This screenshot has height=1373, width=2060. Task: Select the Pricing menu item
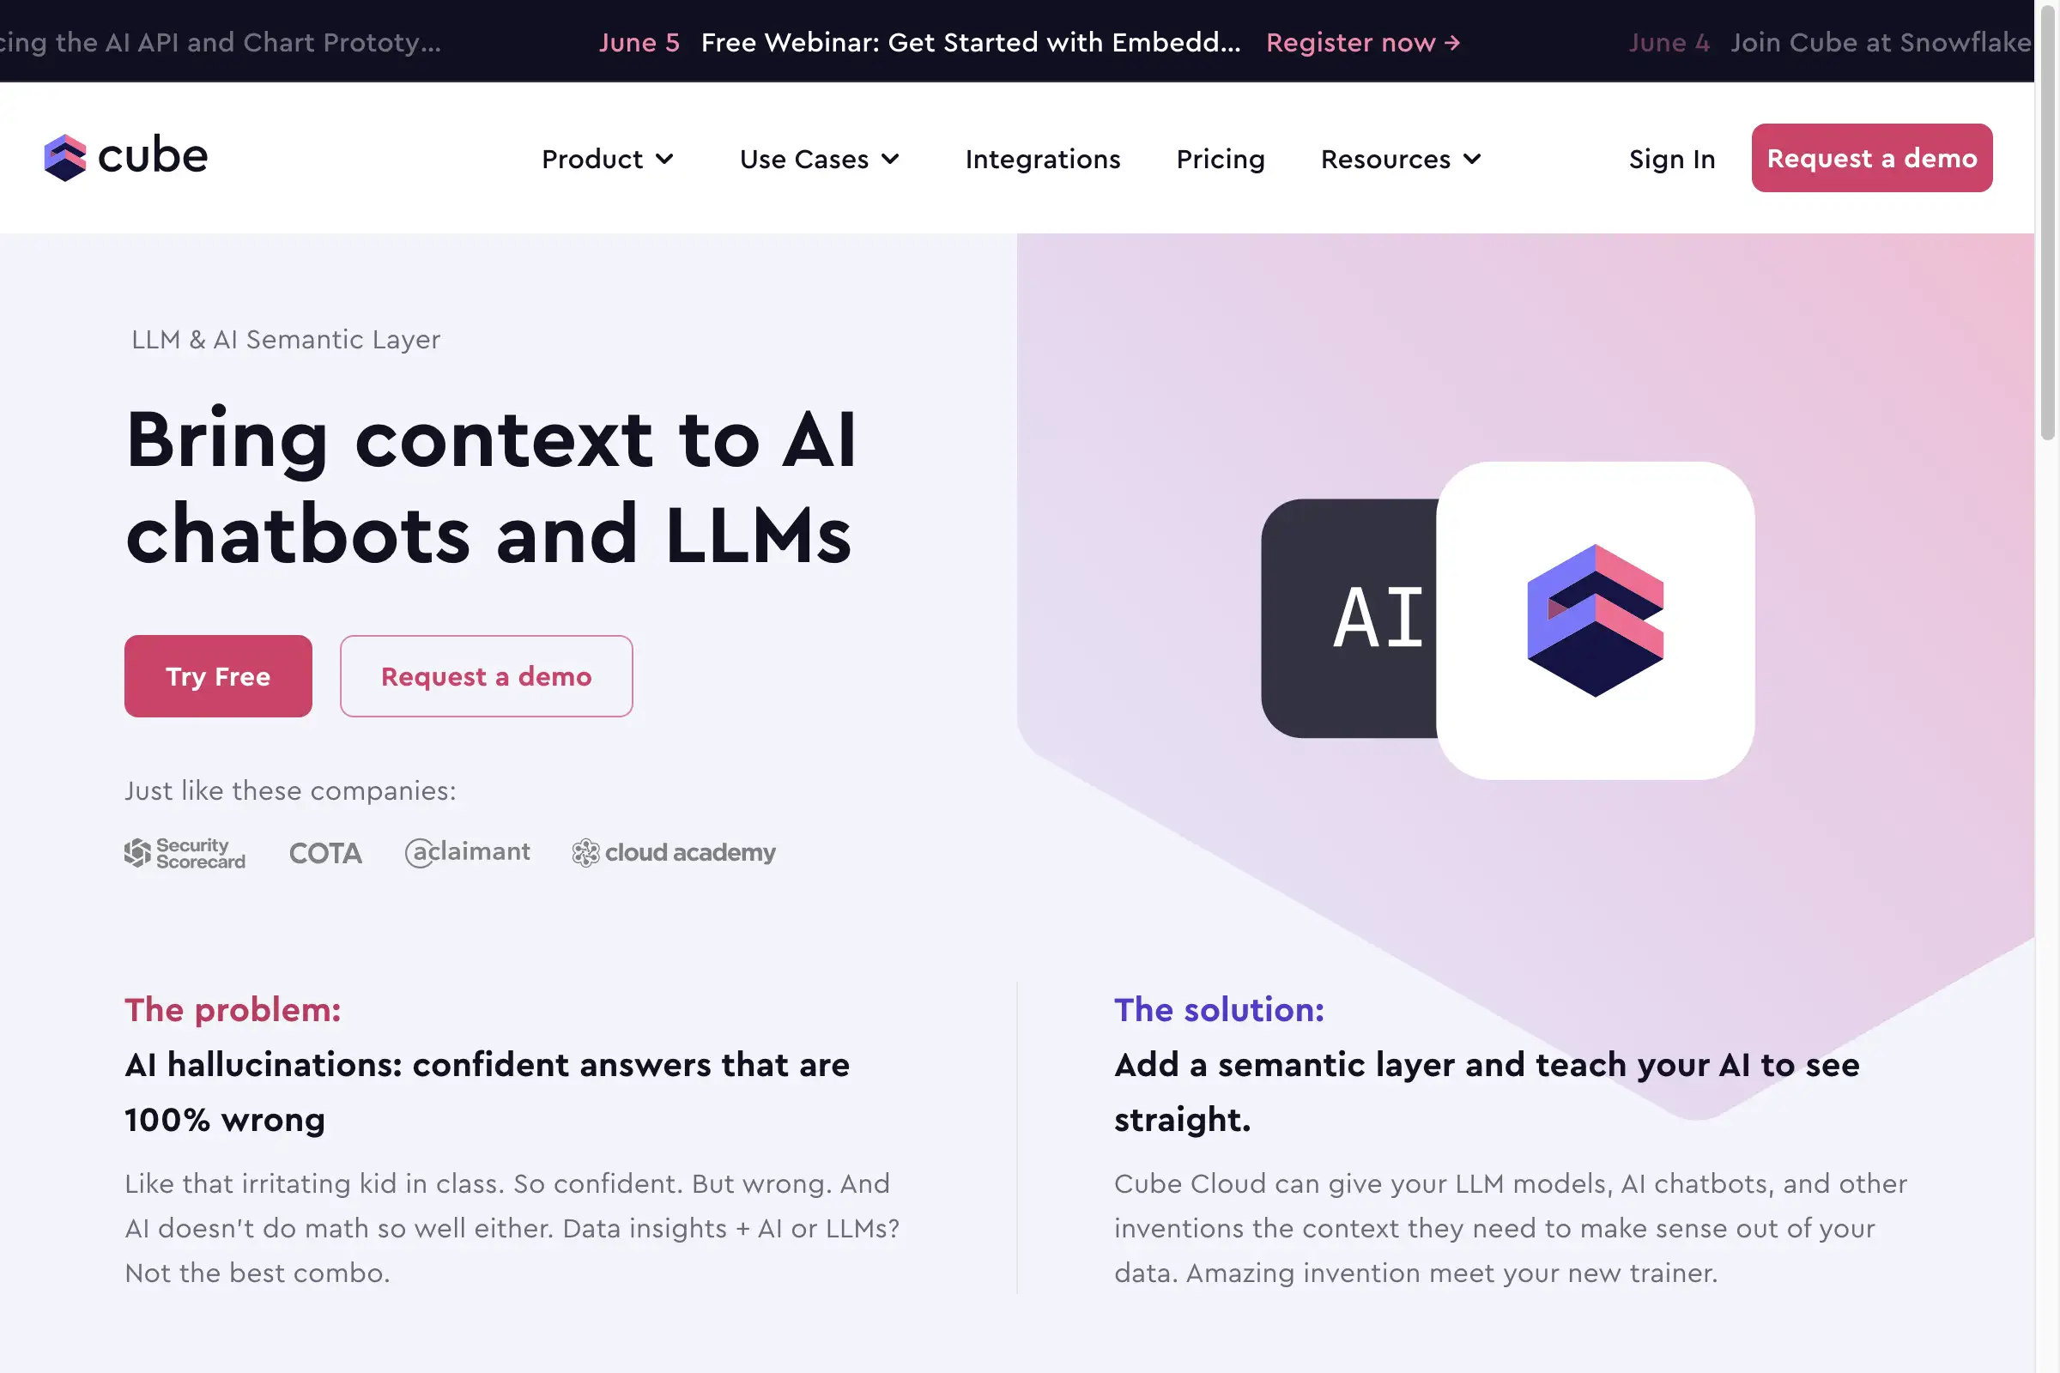1220,158
